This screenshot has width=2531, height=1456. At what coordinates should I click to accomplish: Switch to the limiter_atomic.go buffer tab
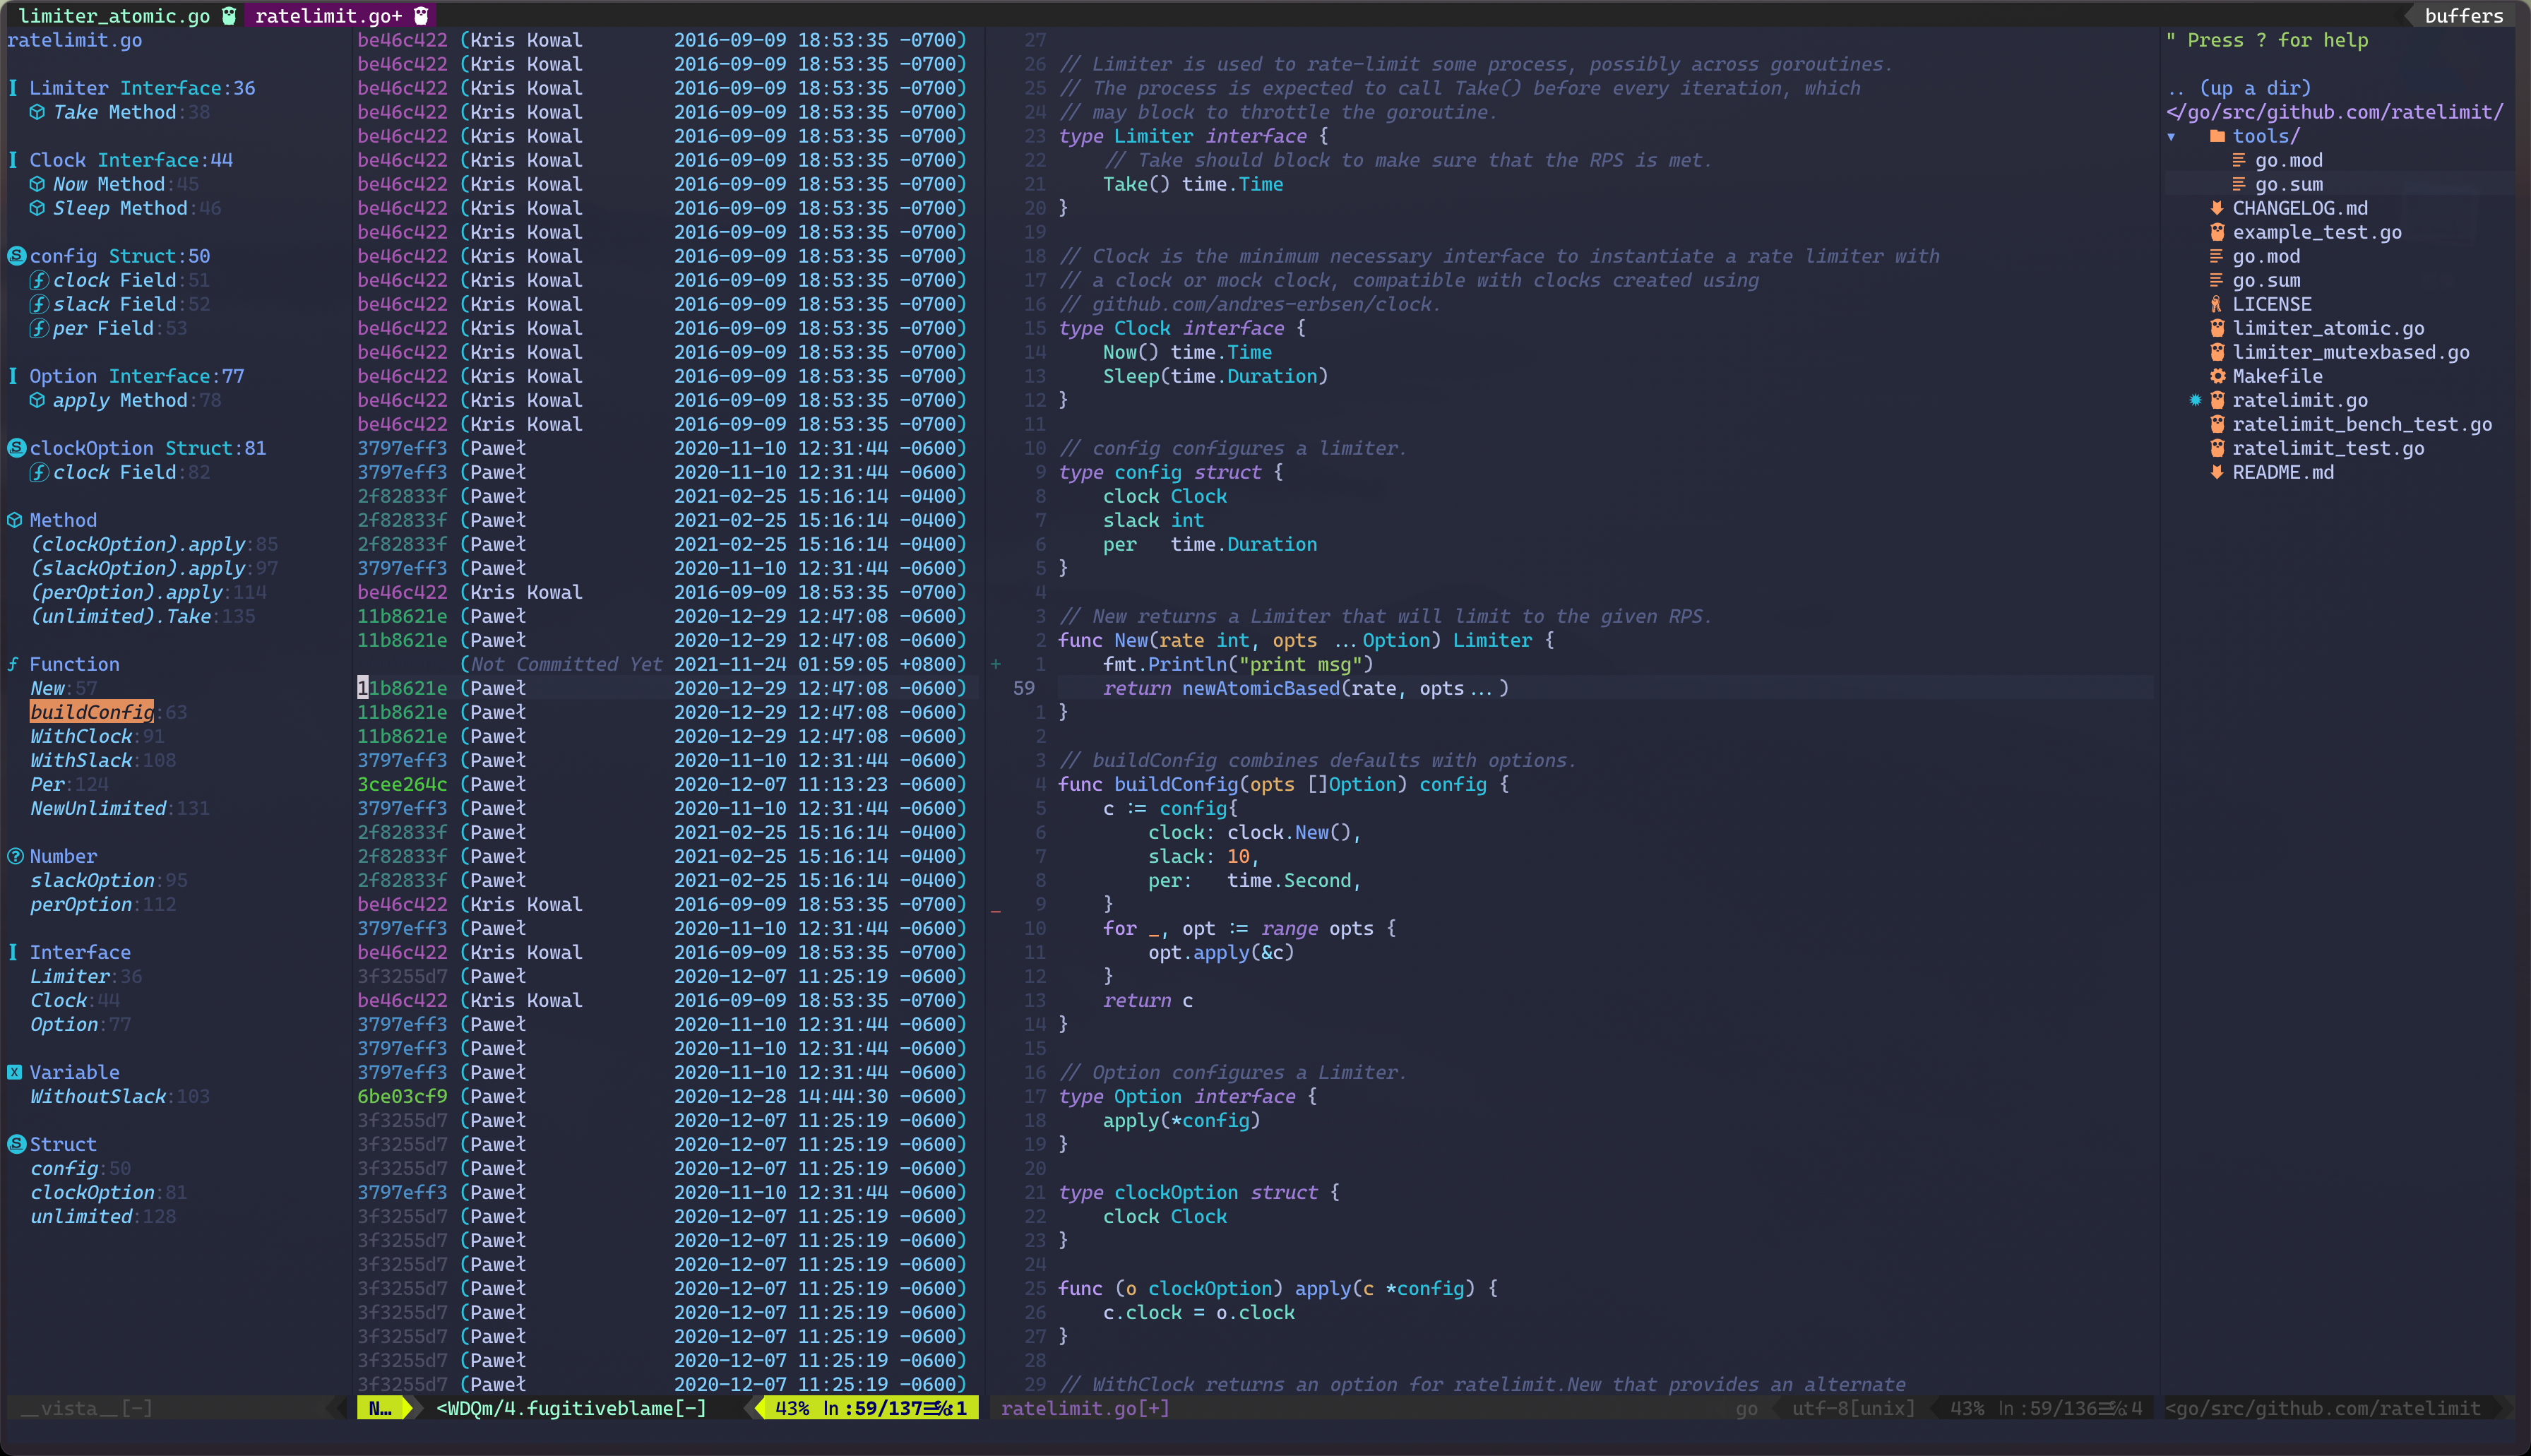[x=114, y=15]
